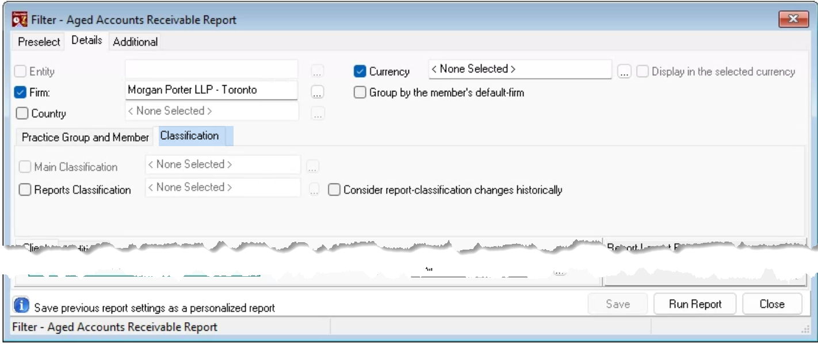Click Display in the selected currency checkbox

[x=643, y=71]
